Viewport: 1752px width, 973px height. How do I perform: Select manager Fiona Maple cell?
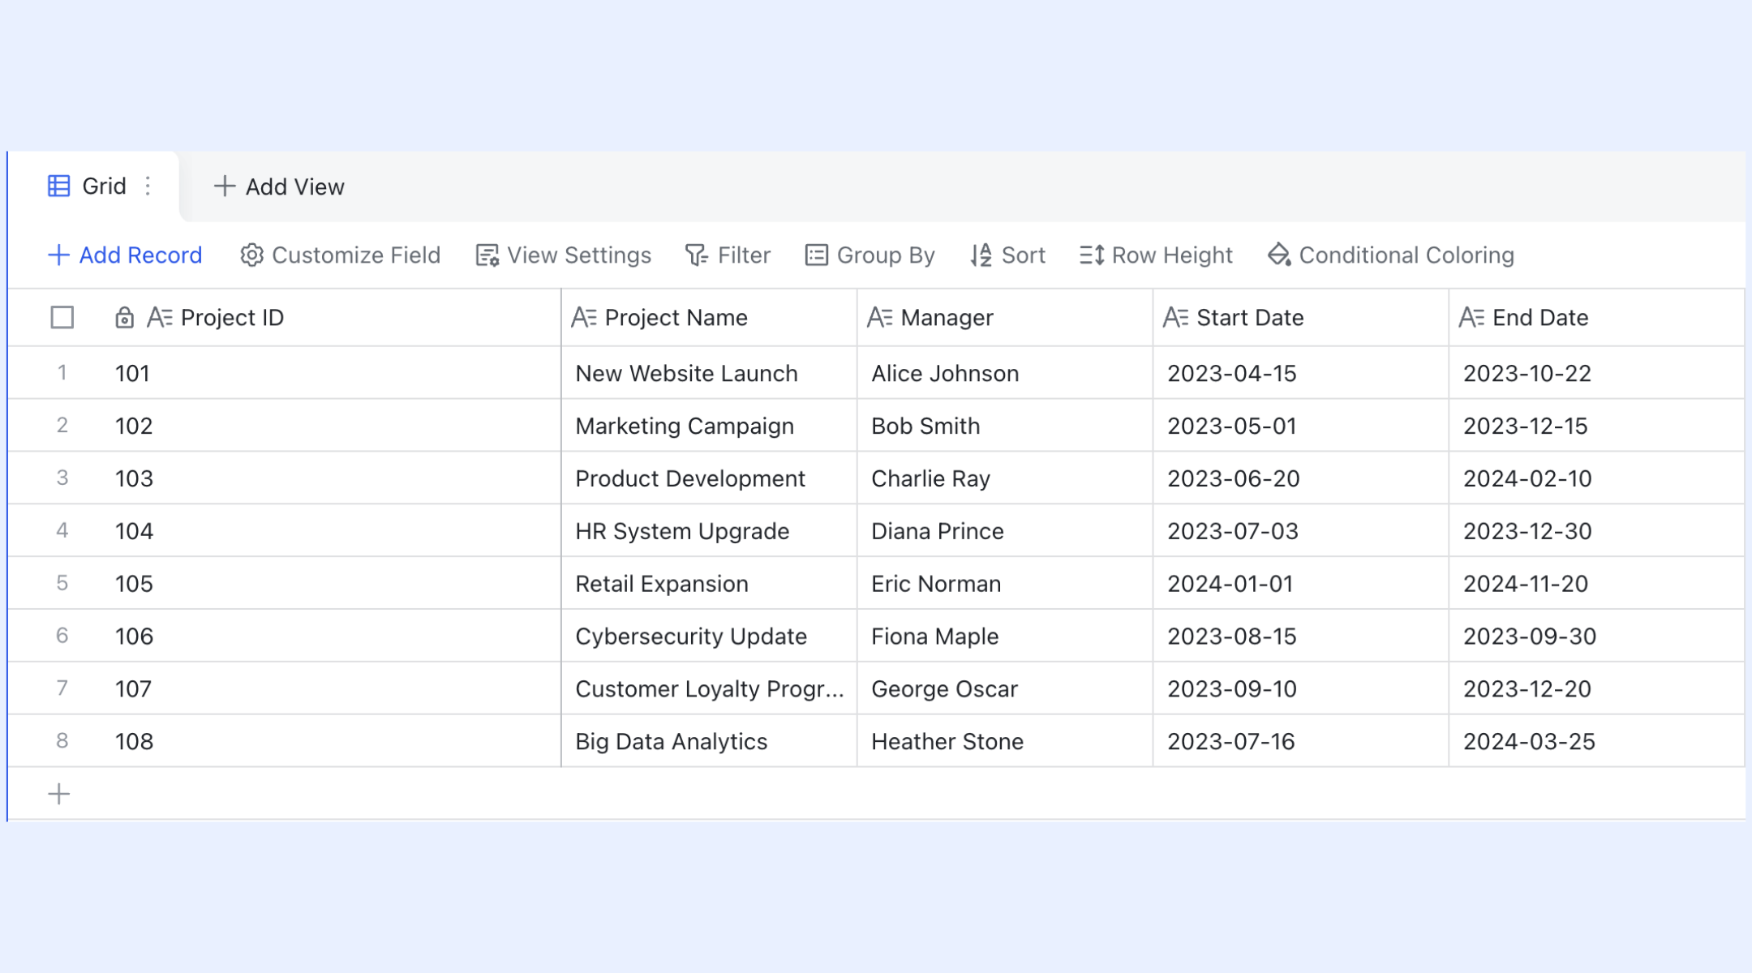tap(1005, 637)
